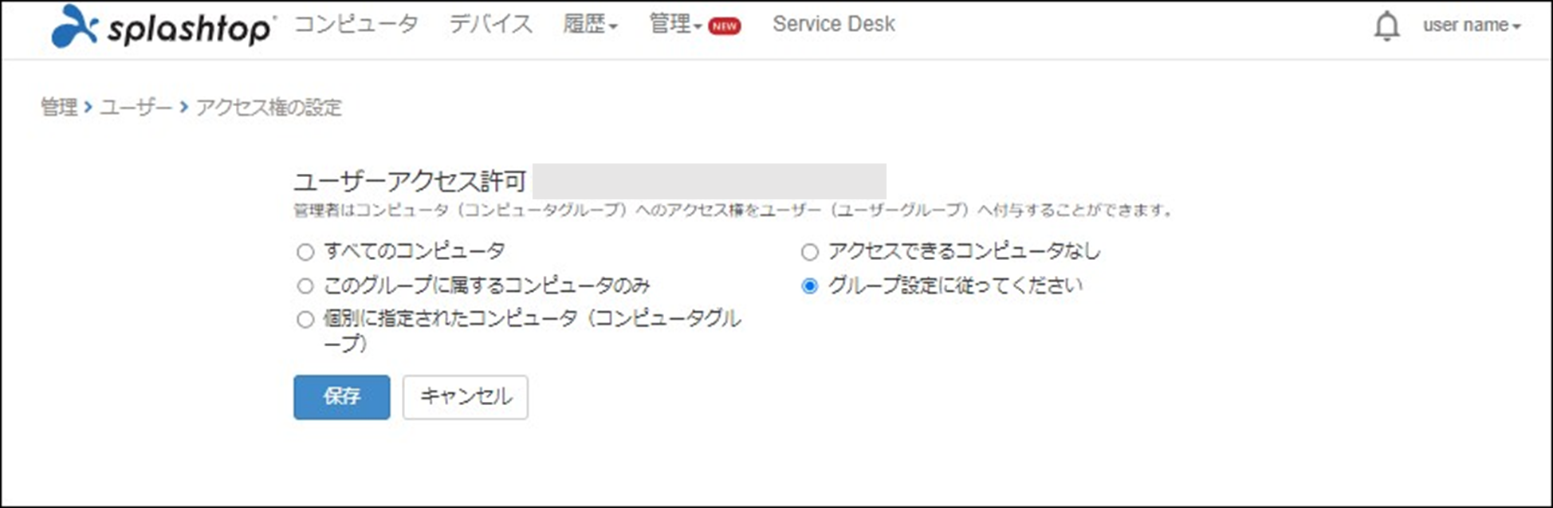Click the キャンセル button
Viewport: 1553px width, 508px height.
coord(466,397)
